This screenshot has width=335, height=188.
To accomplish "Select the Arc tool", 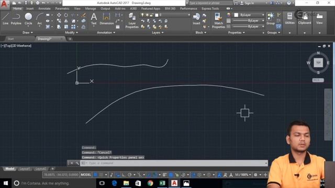I will click(40, 19).
